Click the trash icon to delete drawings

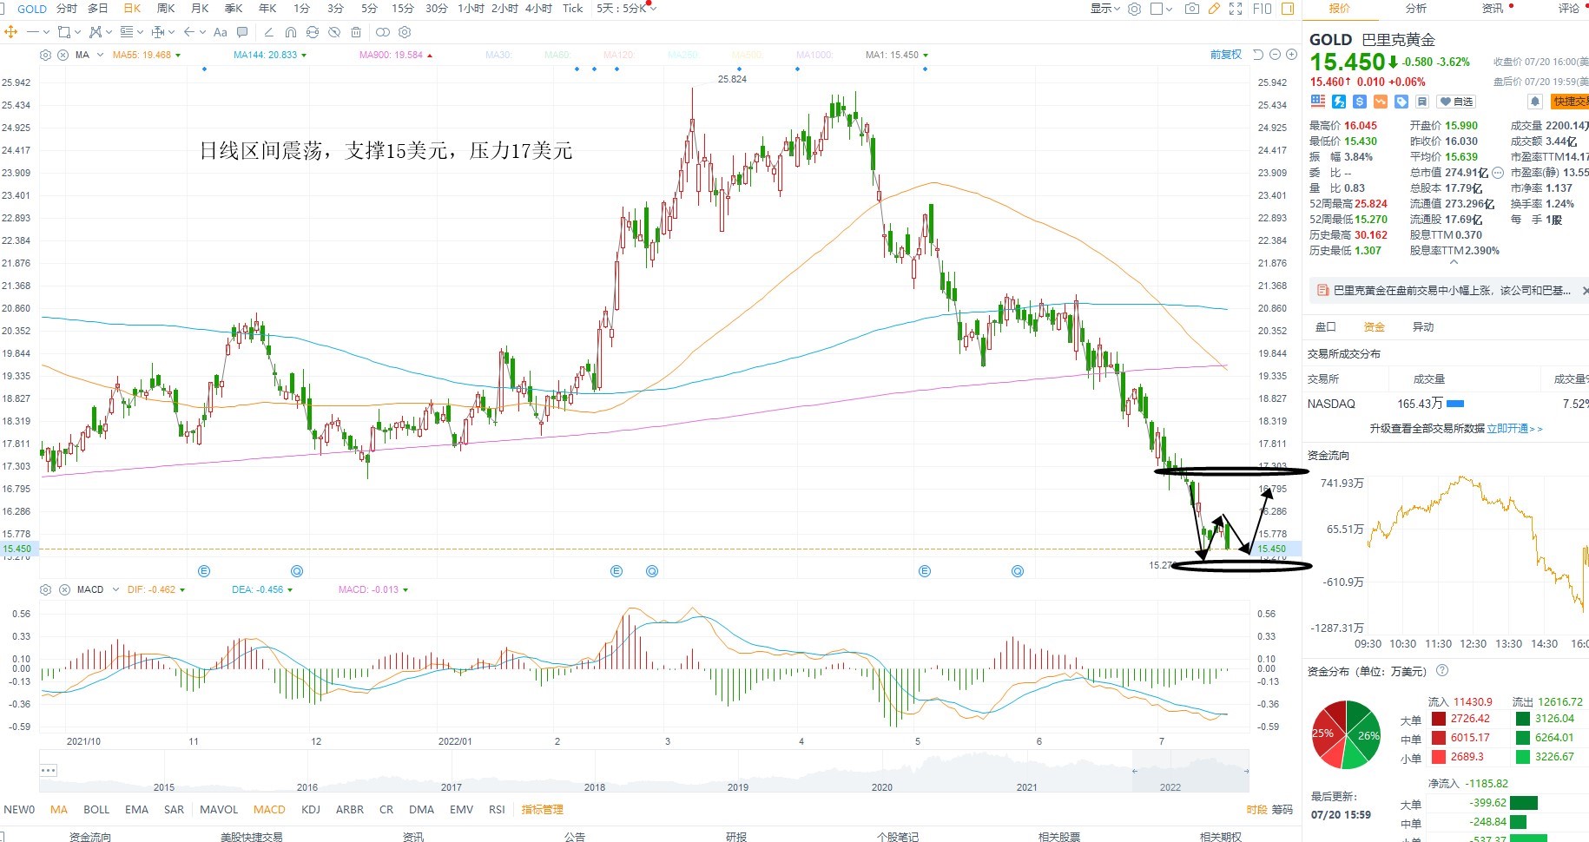pyautogui.click(x=356, y=32)
